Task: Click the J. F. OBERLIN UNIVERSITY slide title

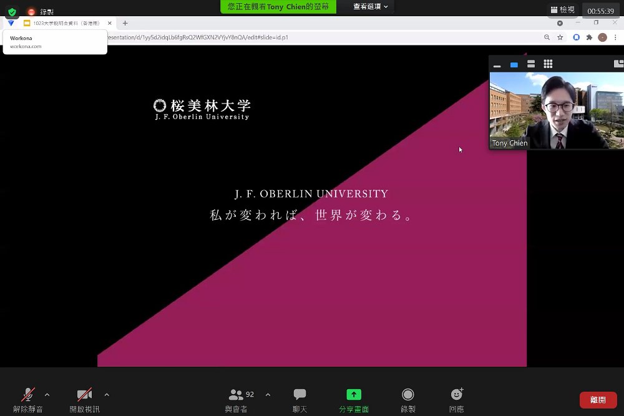Action: [x=311, y=194]
